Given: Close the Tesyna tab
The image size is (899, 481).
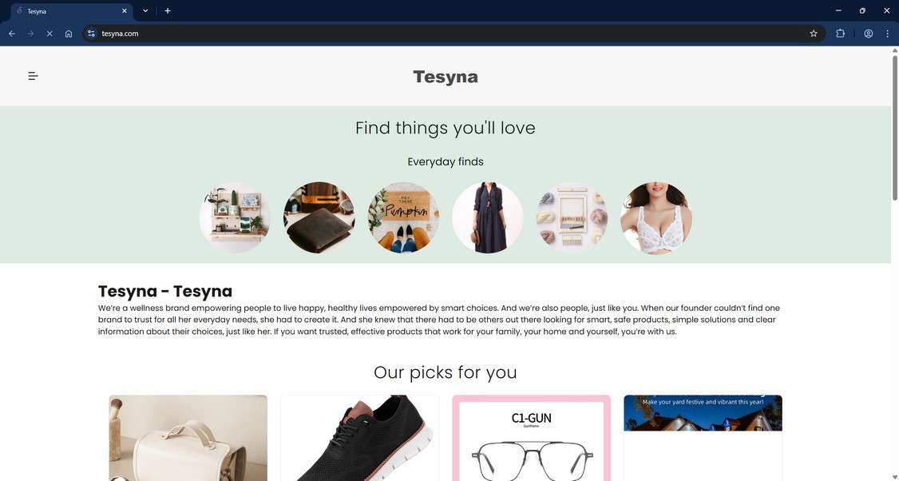Looking at the screenshot, I should (125, 11).
